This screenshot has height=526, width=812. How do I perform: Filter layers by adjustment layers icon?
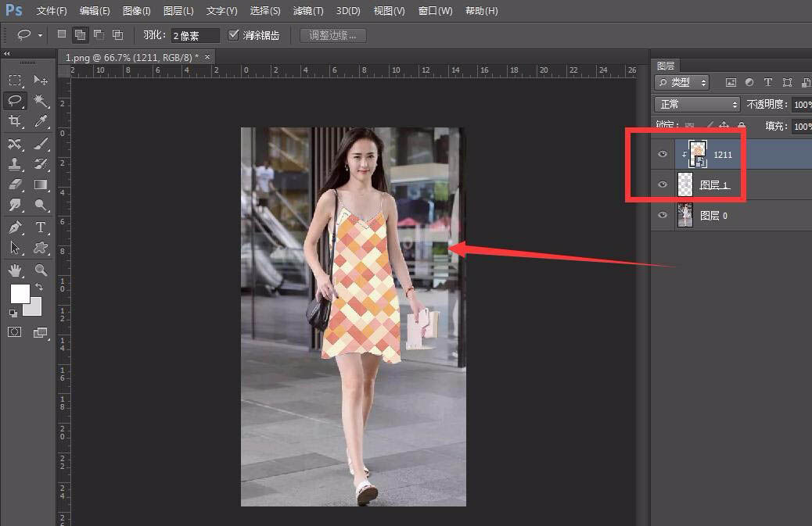tap(749, 82)
